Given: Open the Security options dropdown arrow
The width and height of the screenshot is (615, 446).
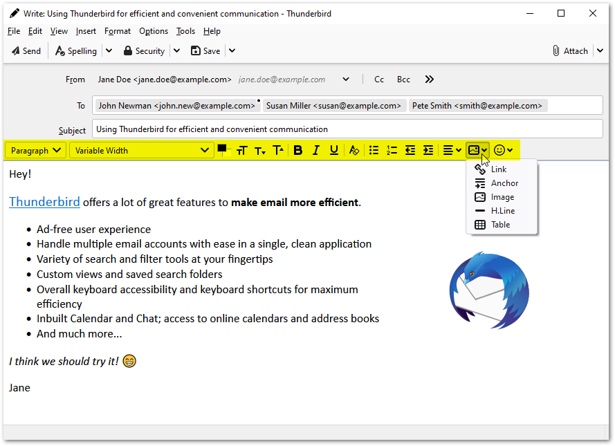Looking at the screenshot, I should (177, 51).
